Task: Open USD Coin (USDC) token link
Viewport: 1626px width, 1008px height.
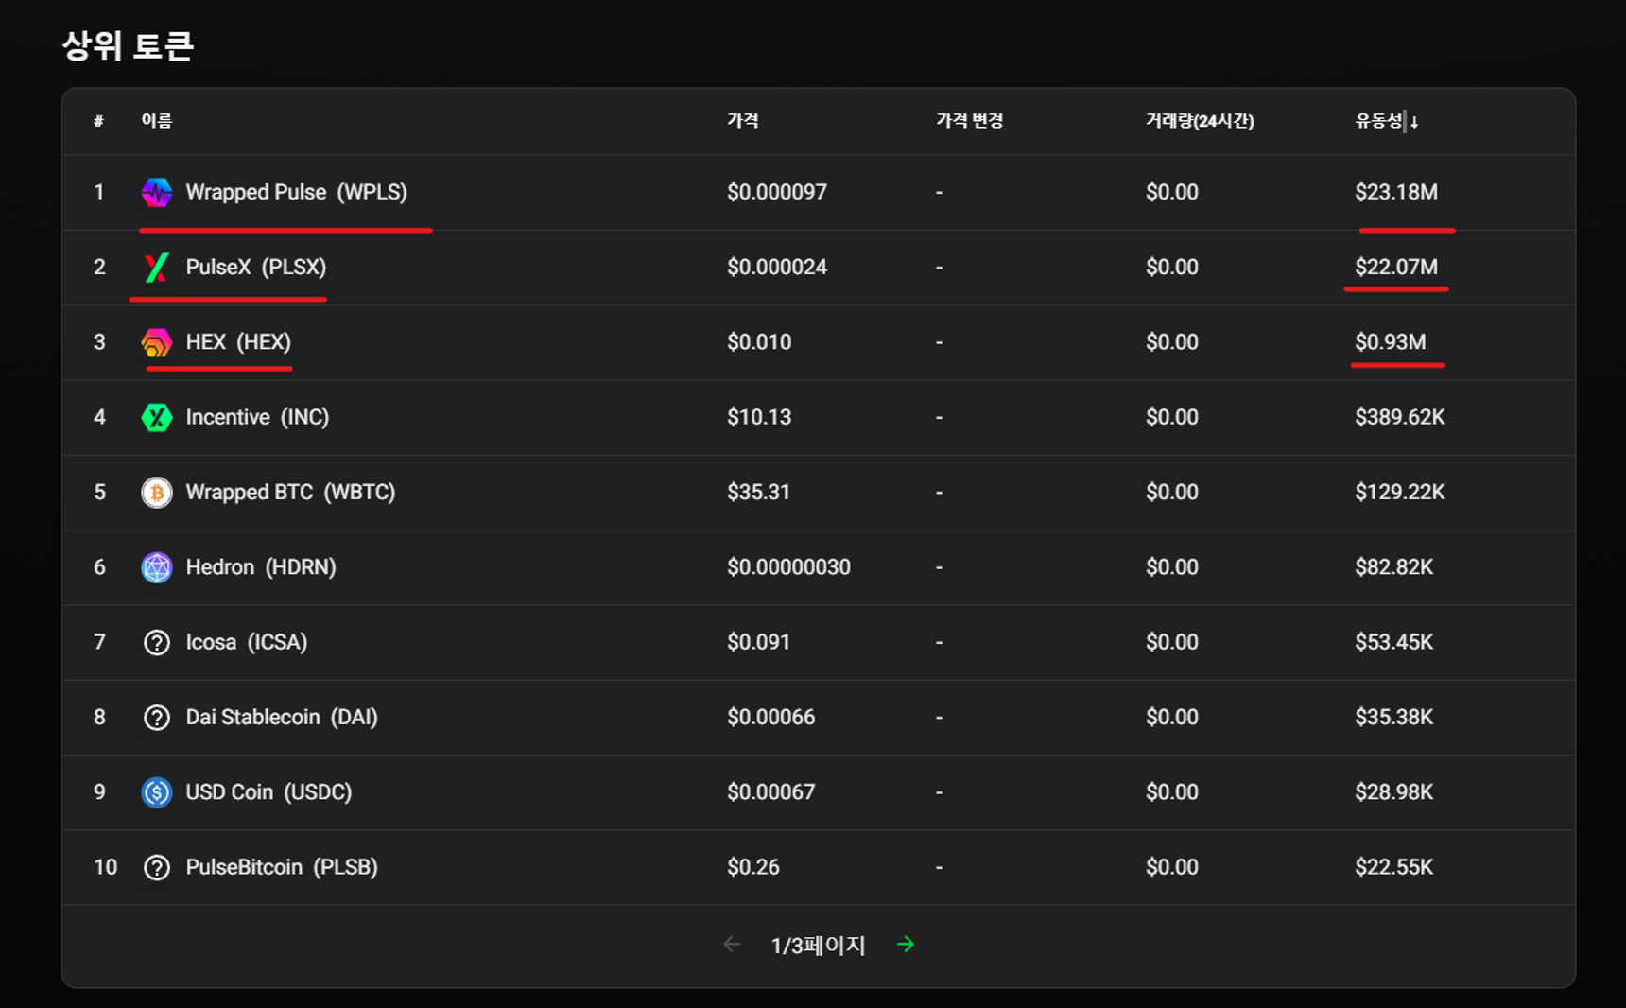Action: (268, 792)
